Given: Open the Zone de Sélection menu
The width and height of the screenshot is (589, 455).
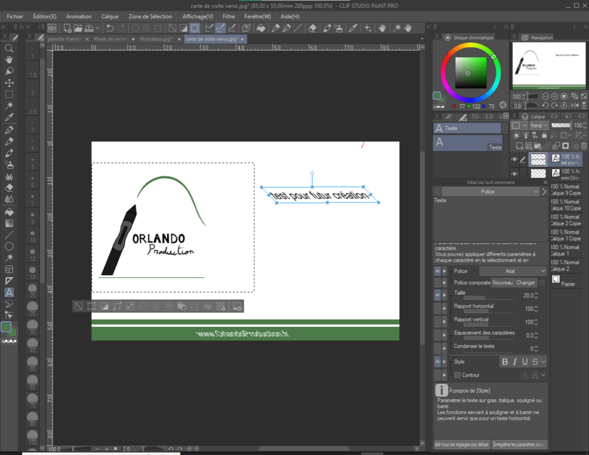Looking at the screenshot, I should pyautogui.click(x=150, y=17).
